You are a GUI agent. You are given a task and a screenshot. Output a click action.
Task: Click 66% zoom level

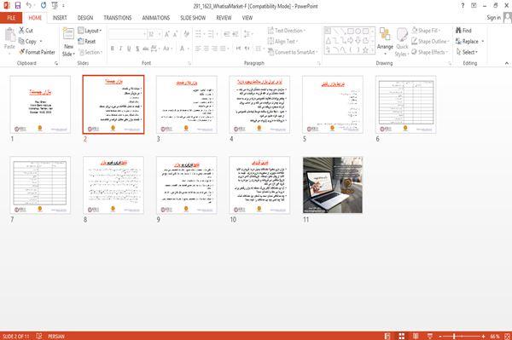[x=495, y=336]
